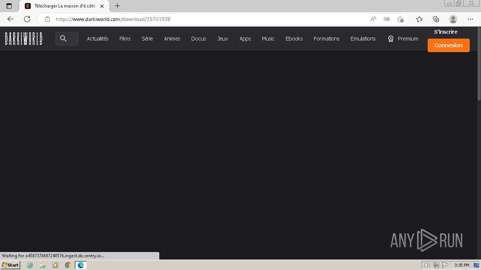Open the Série category
The width and height of the screenshot is (481, 270).
coord(147,39)
